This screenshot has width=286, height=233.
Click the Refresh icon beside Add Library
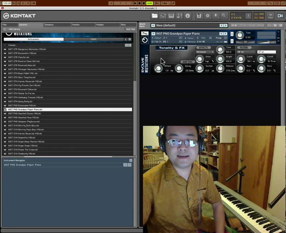click(5, 29)
